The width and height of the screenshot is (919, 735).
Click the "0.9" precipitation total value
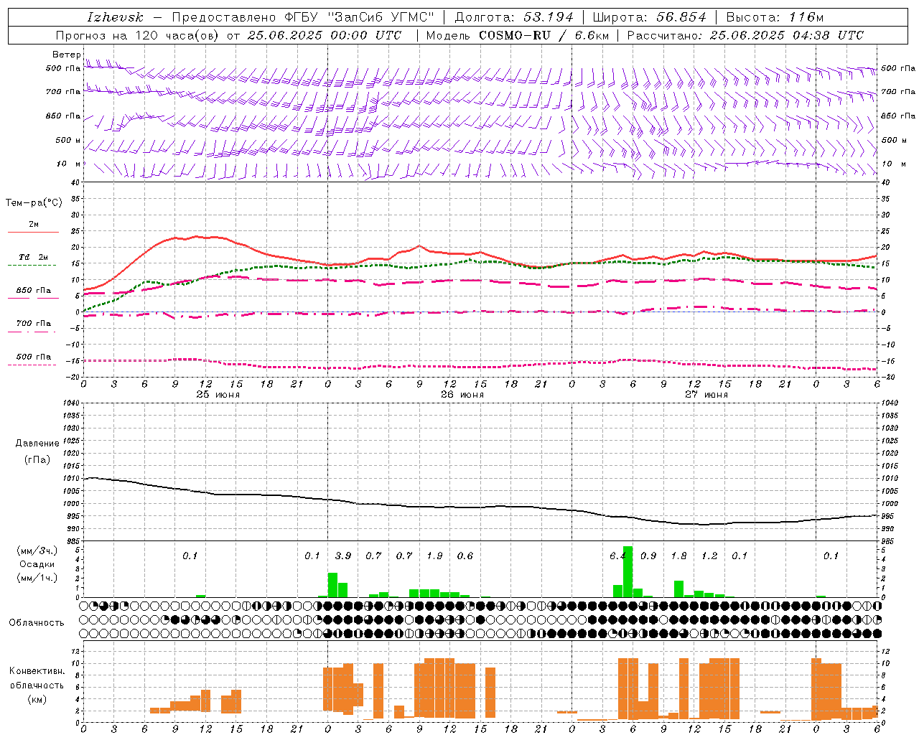(x=648, y=556)
